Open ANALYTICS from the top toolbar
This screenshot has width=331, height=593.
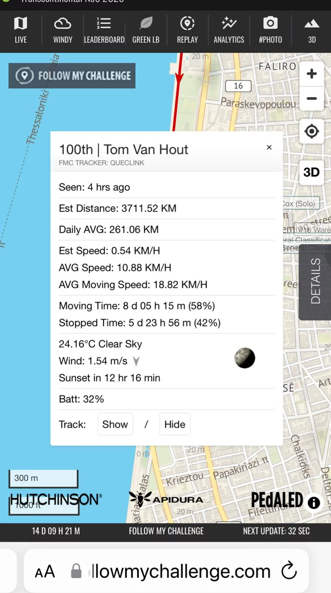[229, 30]
